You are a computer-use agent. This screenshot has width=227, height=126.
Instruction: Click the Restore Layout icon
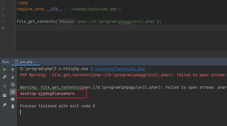click(x=5, y=95)
